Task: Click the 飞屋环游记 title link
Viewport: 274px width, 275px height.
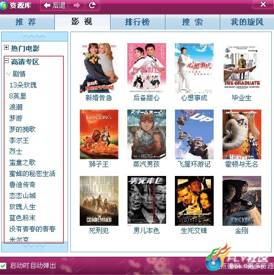Action: click(x=194, y=164)
